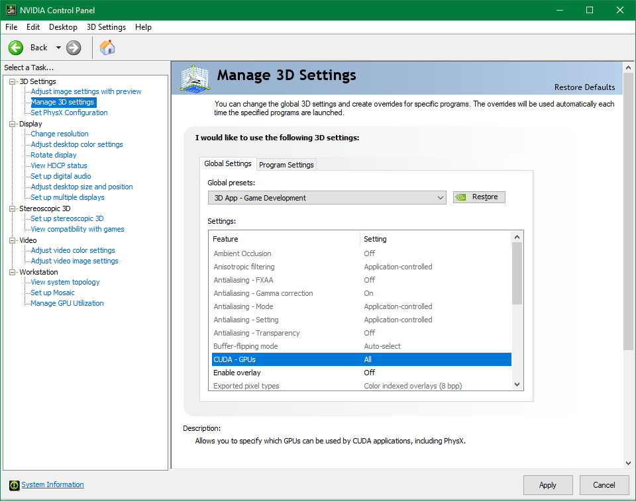Click the NVIDIA Control Panel title bar icon
636x501 pixels.
(11, 10)
